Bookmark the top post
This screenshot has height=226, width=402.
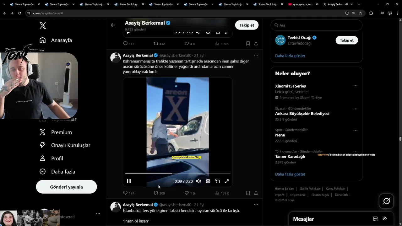(x=248, y=44)
